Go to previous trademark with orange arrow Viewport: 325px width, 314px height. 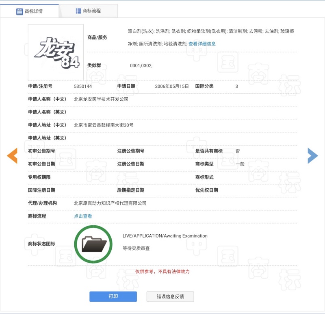(12, 155)
